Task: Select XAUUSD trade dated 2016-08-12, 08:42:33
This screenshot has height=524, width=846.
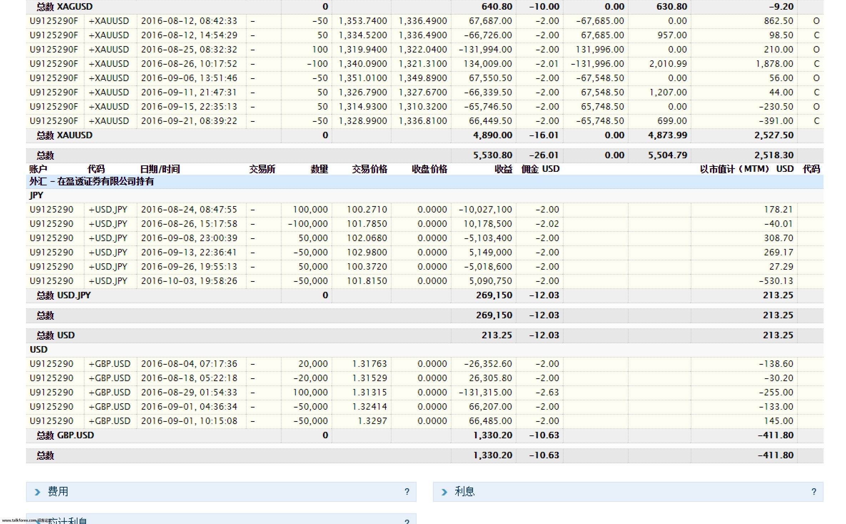Action: [x=424, y=21]
